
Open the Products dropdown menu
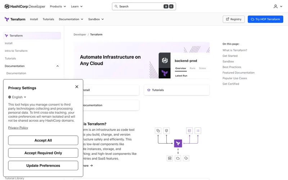tap(58, 6)
